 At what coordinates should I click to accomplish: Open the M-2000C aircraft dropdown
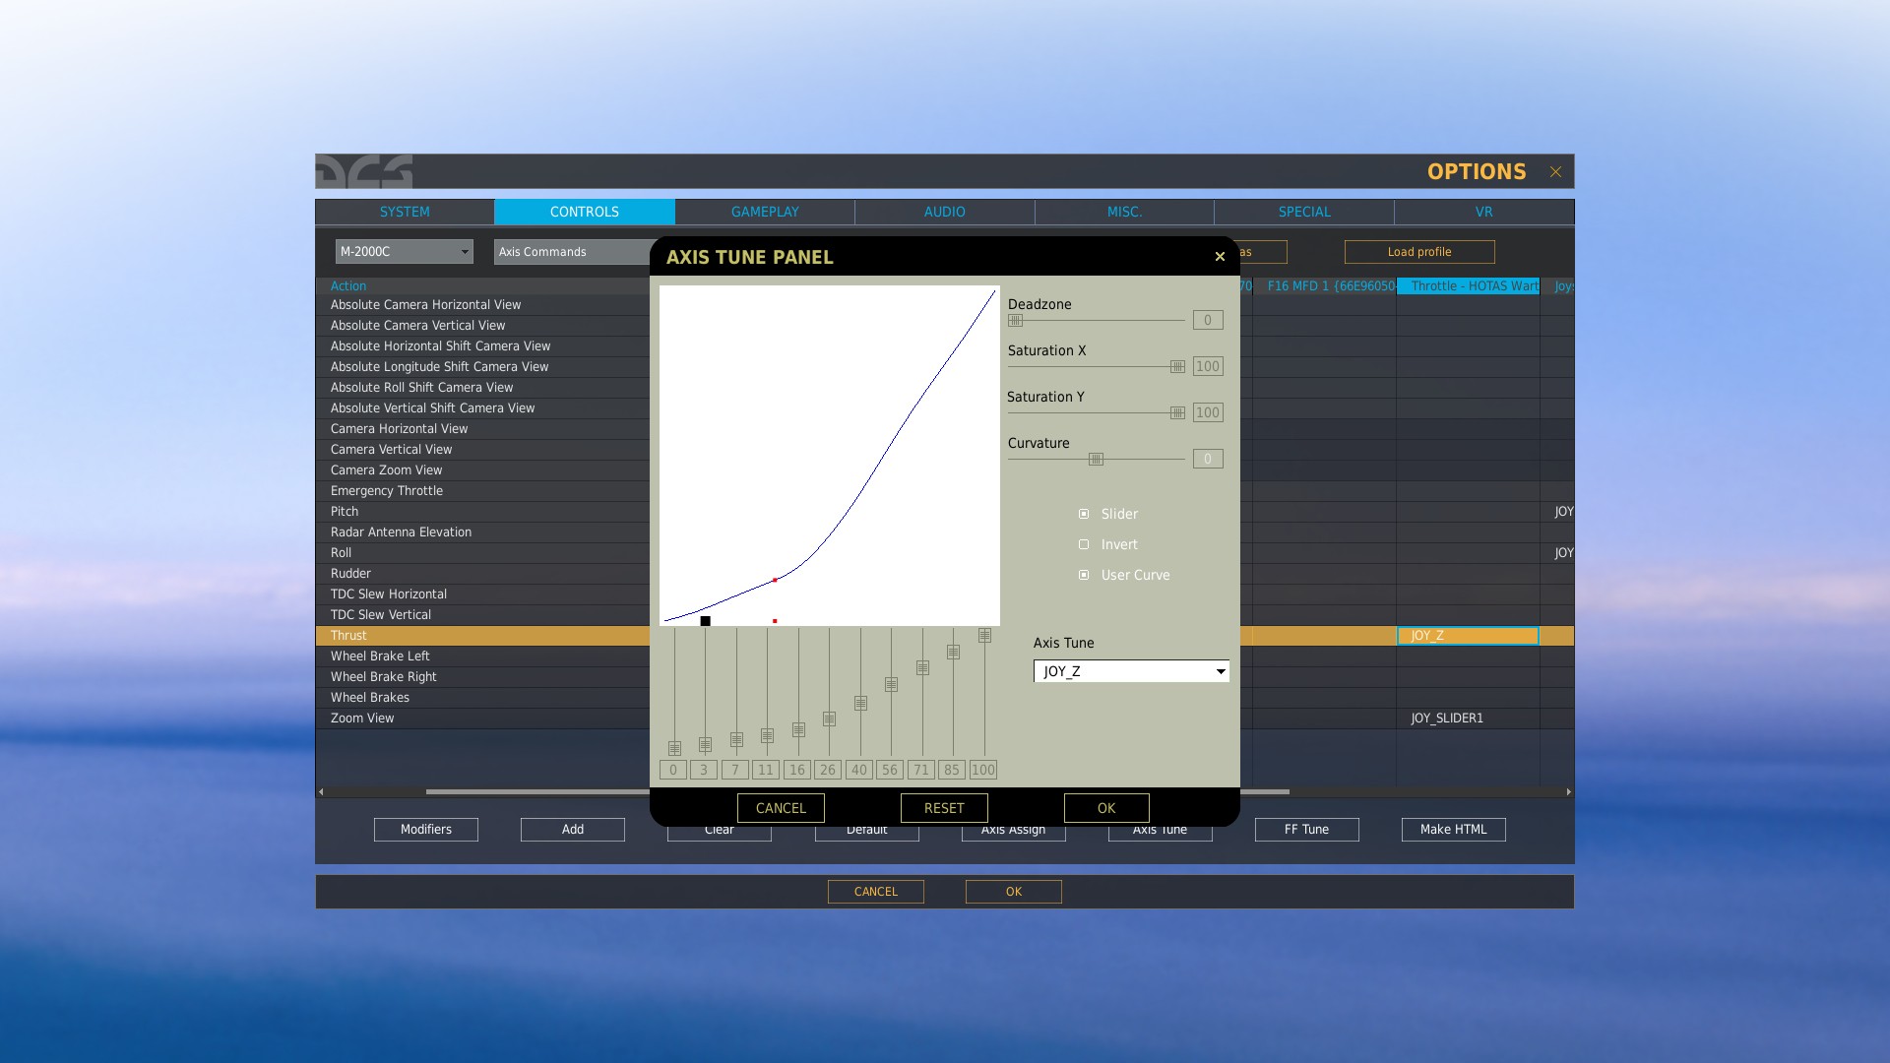tap(404, 252)
